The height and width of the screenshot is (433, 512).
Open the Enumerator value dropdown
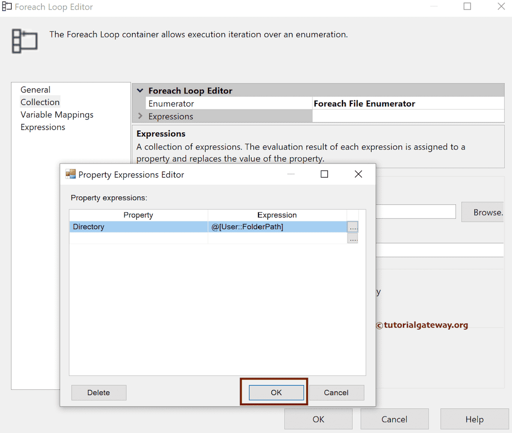coord(407,103)
